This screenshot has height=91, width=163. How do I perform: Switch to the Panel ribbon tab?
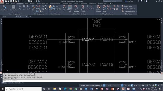click(x=26, y=4)
